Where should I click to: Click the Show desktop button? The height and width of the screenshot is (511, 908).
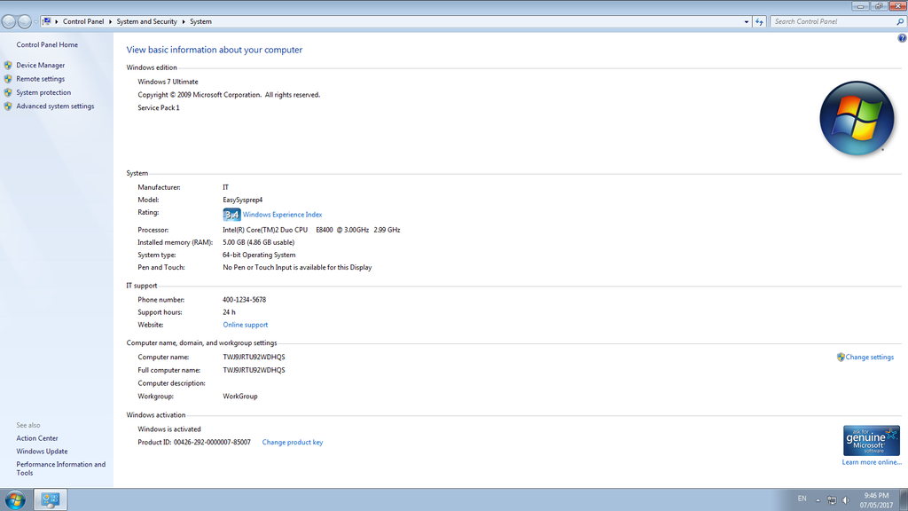coord(904,499)
